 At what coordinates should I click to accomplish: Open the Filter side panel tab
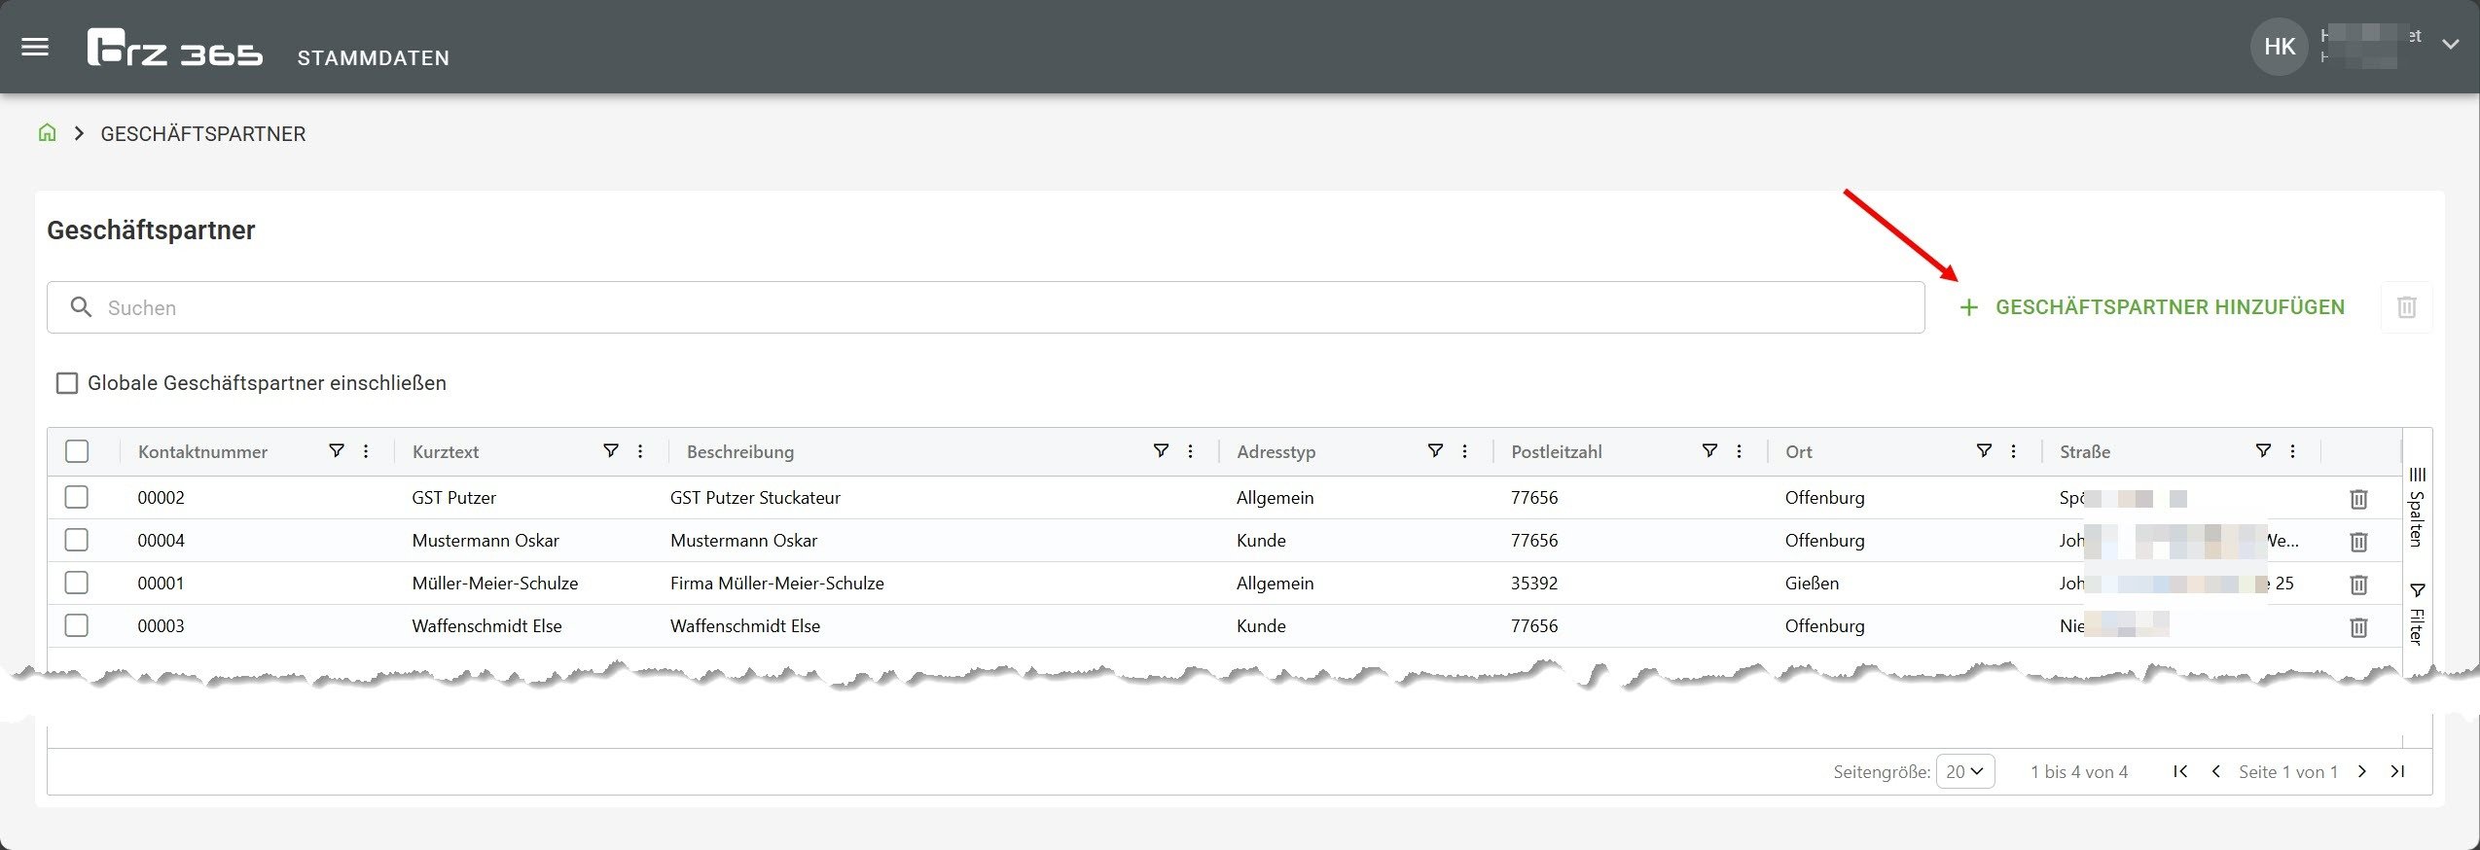point(2417,615)
